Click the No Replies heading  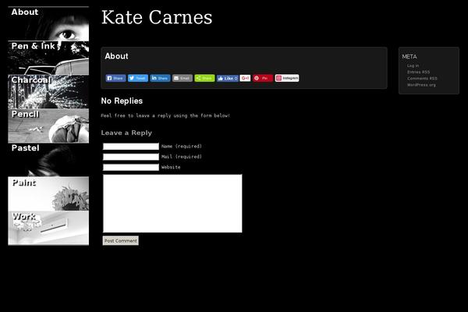(122, 101)
